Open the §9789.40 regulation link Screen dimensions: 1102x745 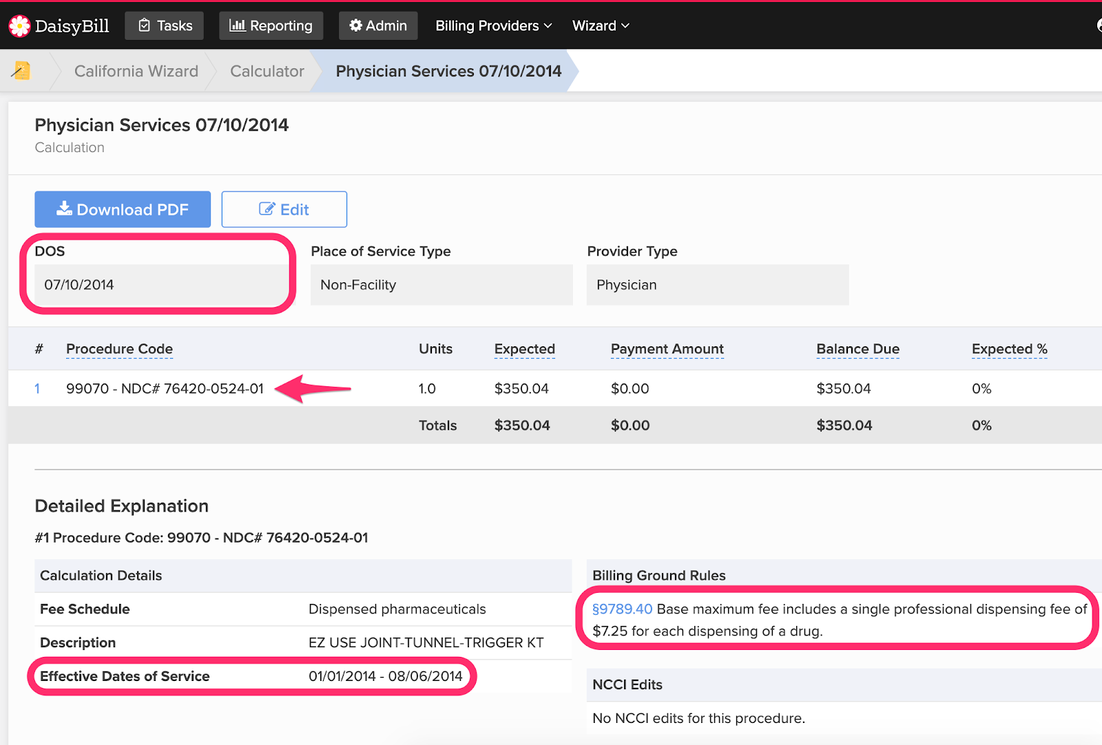(622, 609)
